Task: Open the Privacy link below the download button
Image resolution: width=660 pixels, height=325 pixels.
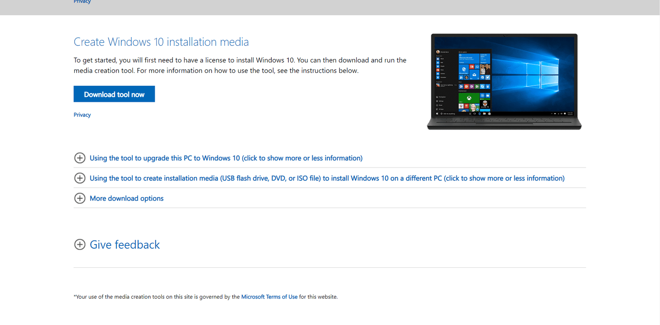Action: point(82,115)
